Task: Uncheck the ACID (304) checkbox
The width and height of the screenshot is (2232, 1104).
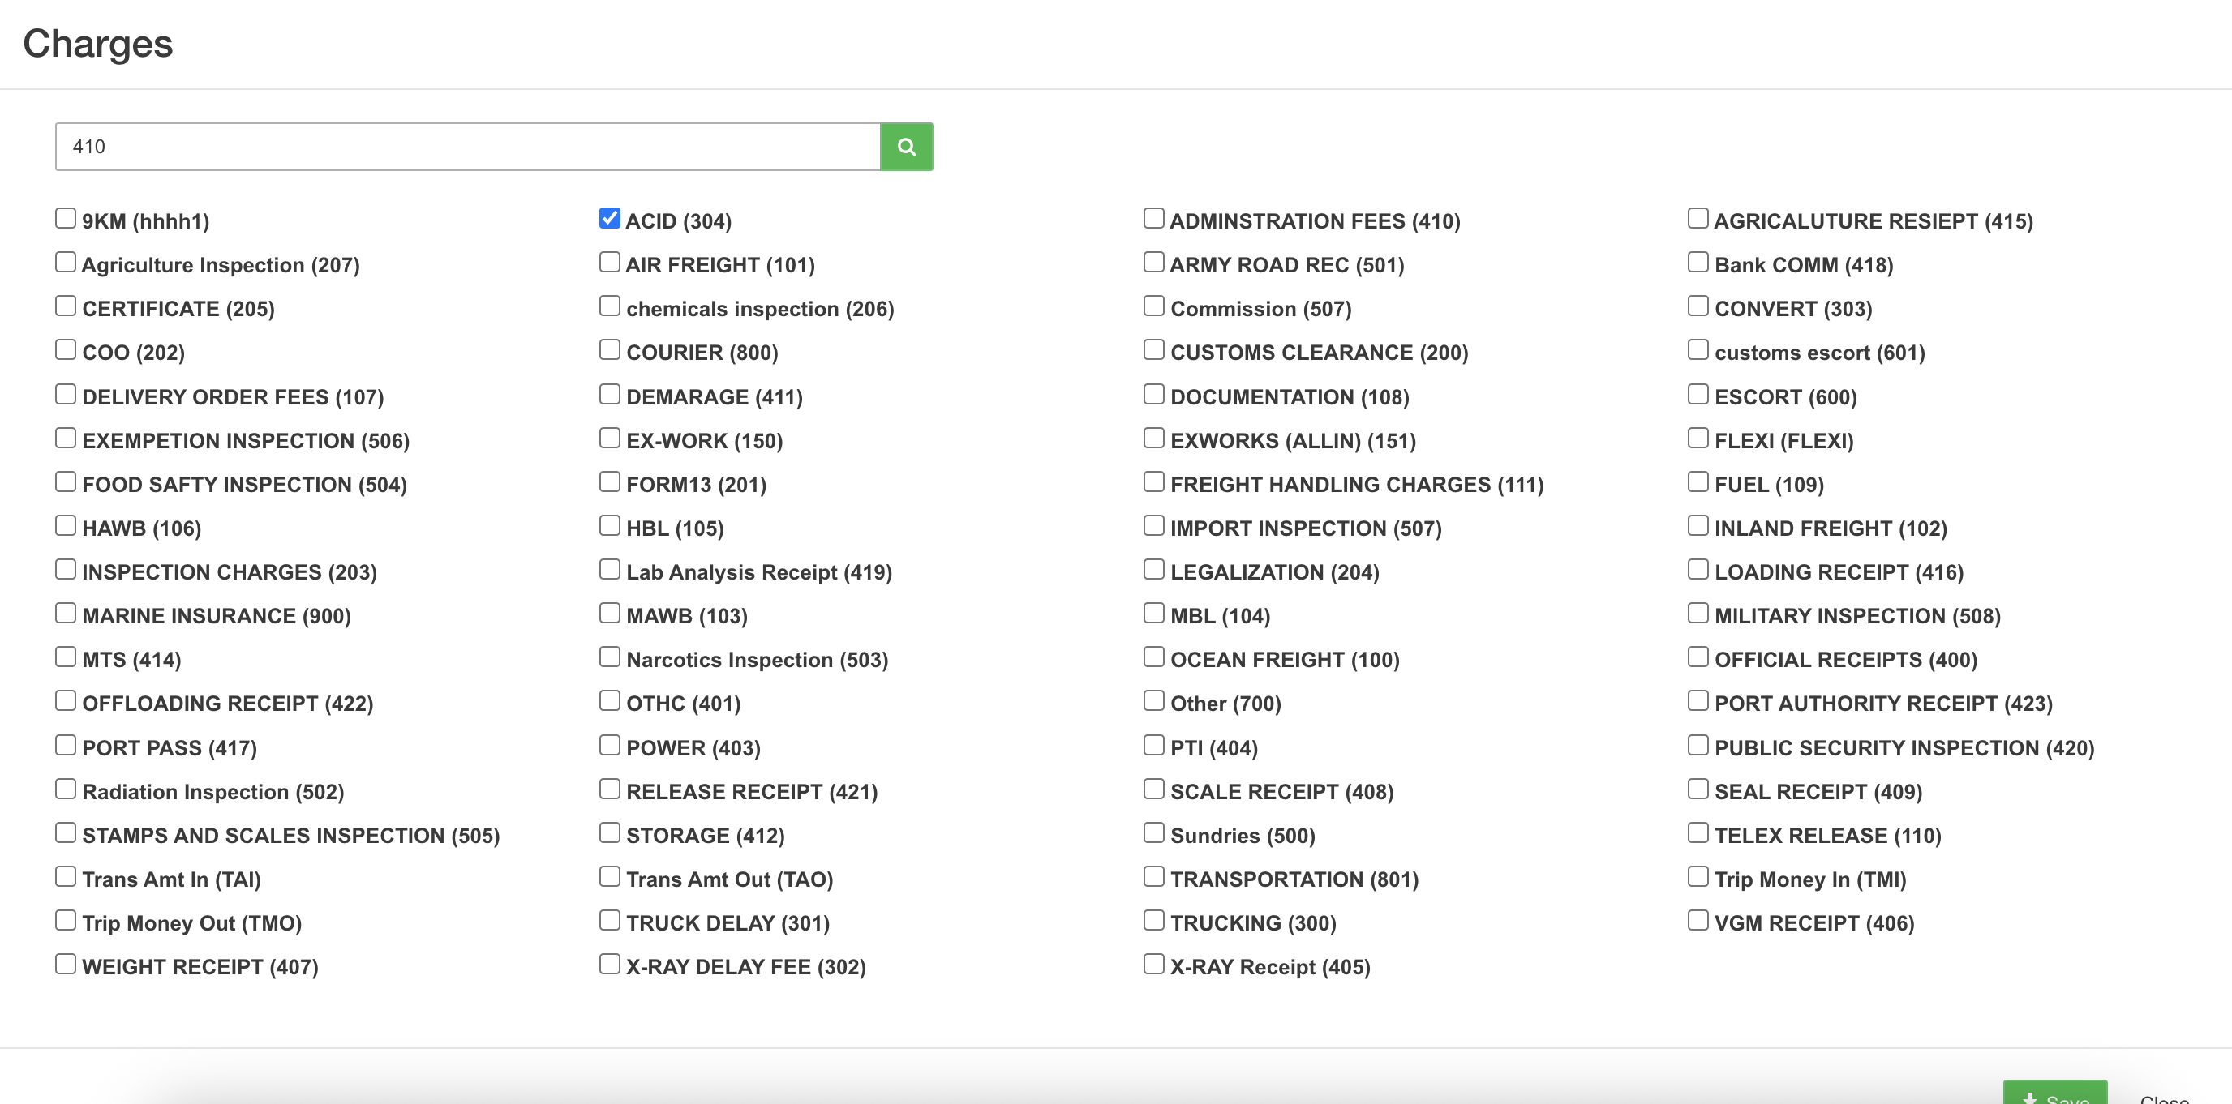Action: [609, 218]
